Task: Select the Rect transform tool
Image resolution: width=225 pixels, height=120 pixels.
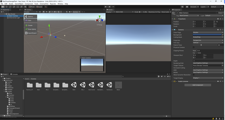Action: click(x=18, y=7)
